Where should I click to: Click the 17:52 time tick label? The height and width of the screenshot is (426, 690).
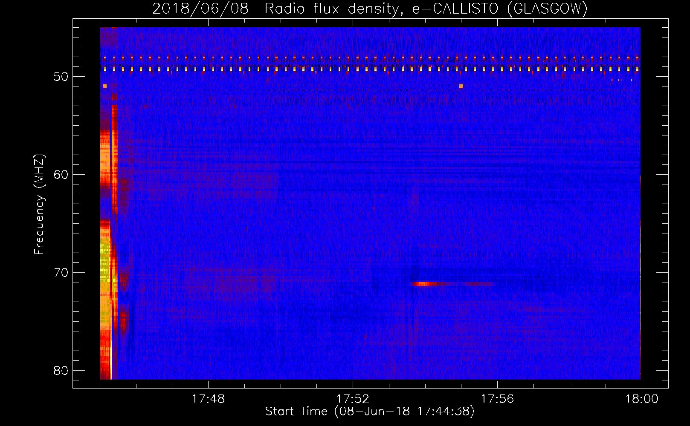click(353, 399)
